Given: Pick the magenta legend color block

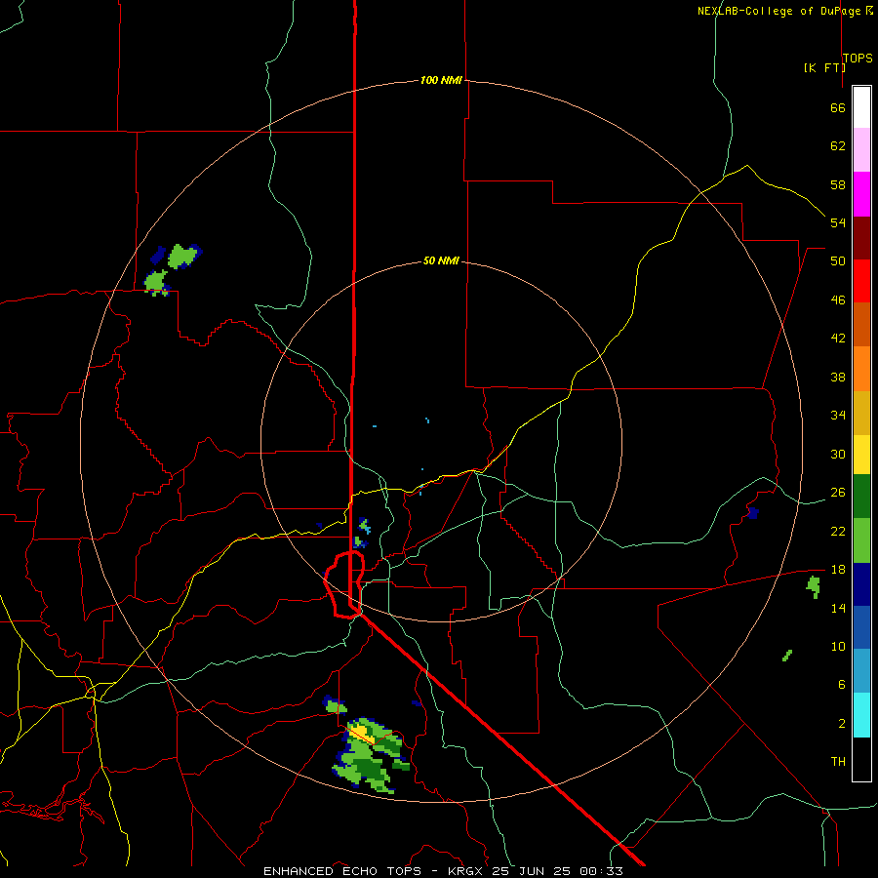Looking at the screenshot, I should click(x=861, y=194).
